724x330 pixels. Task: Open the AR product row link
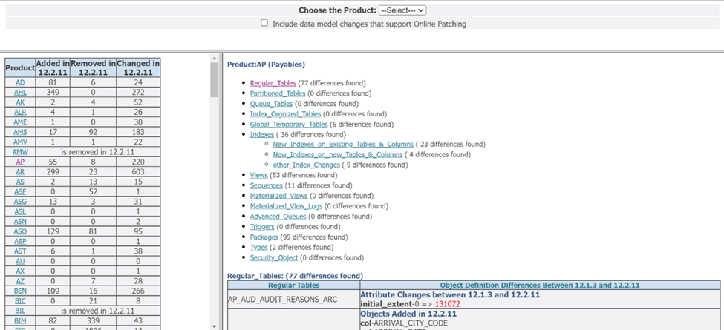(x=20, y=171)
